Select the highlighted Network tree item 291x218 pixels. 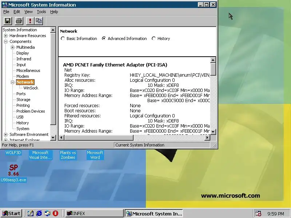pos(25,82)
